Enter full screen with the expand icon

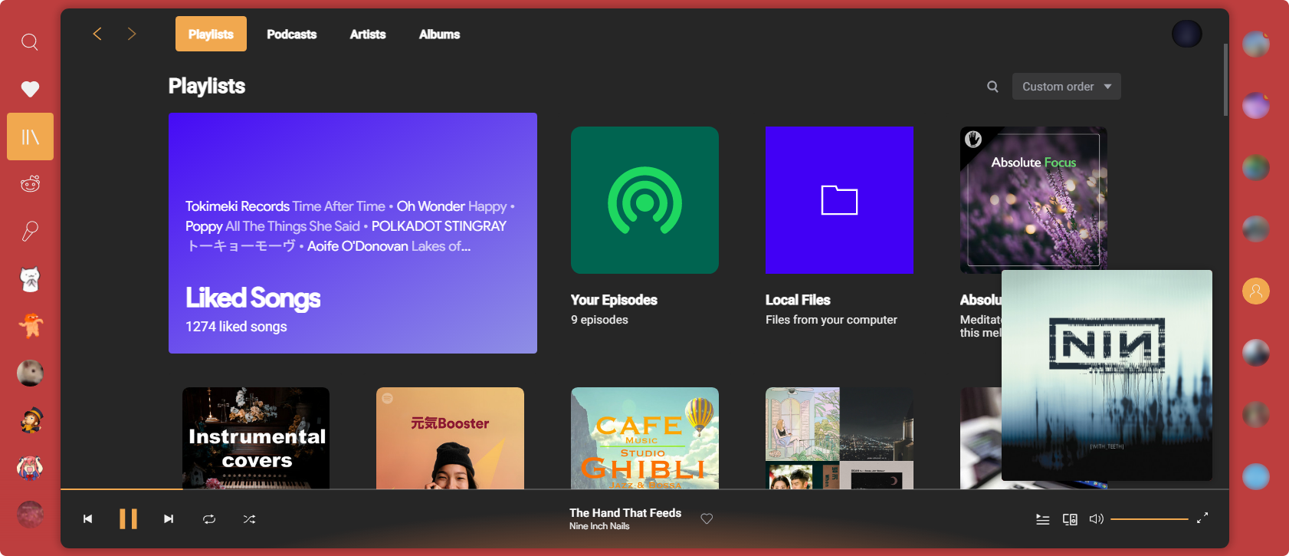pos(1202,518)
